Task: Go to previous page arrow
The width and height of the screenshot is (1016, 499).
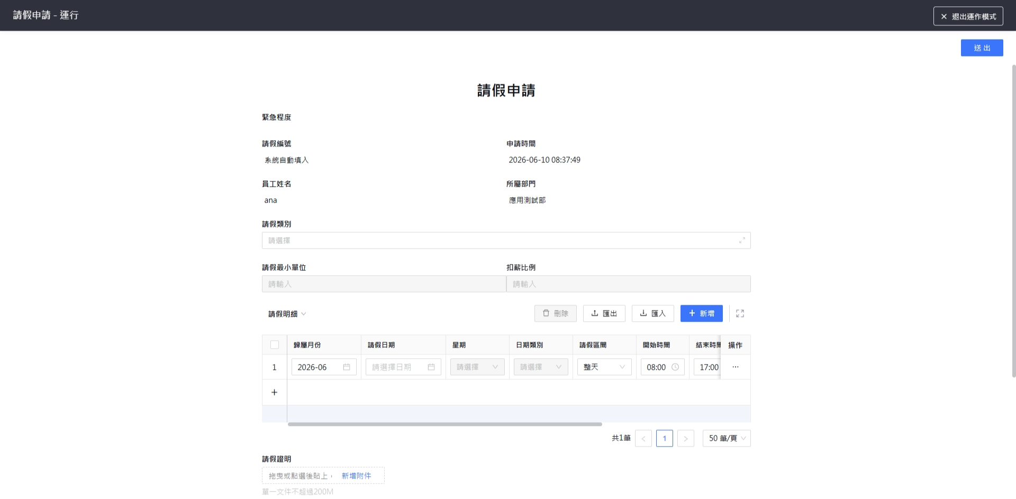Action: point(643,438)
